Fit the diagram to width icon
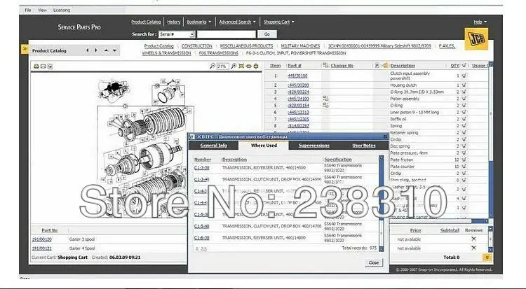Screen dimensions: 526x289 pyautogui.click(x=248, y=66)
